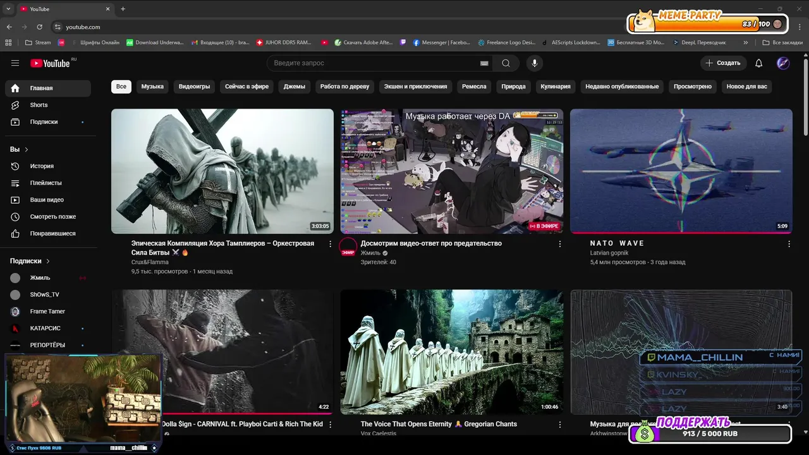Open the YouTube hamburger guide menu
The width and height of the screenshot is (809, 455).
coord(15,63)
